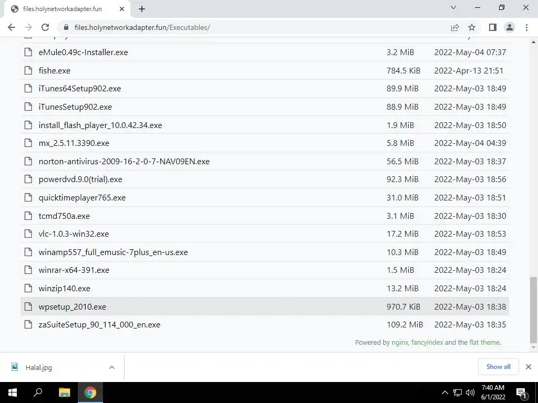
Task: Close the downloads bar
Action: [529, 367]
